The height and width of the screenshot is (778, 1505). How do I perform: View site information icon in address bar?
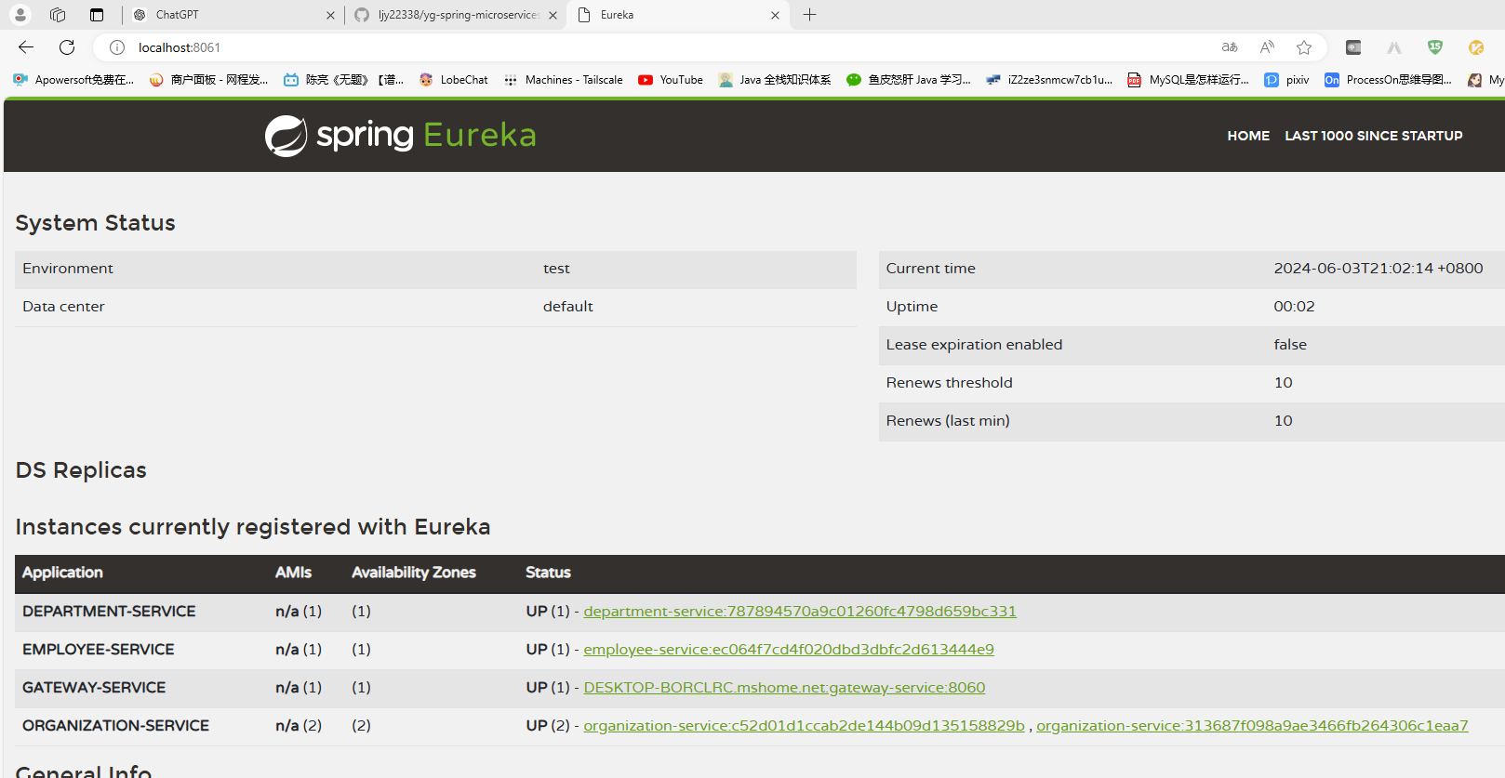tap(117, 47)
